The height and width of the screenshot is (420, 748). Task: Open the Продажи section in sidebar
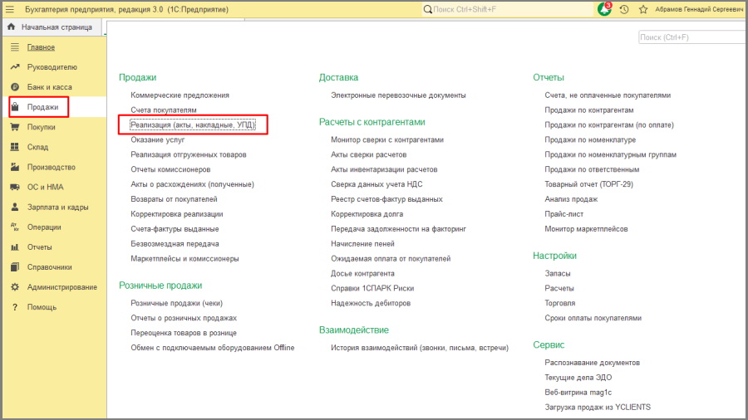42,107
